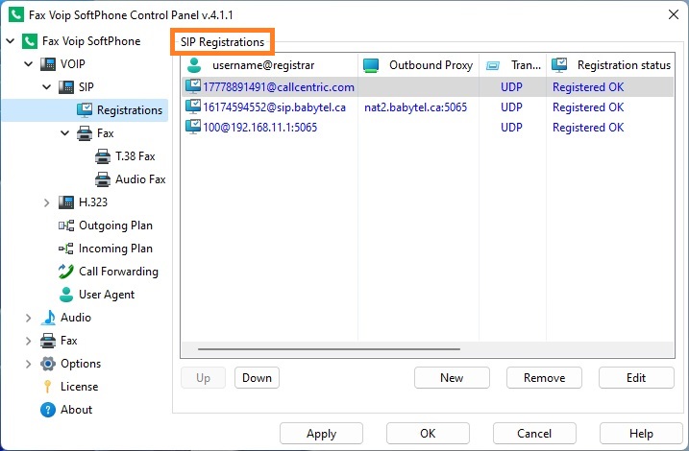The width and height of the screenshot is (689, 451).
Task: Open the Incoming Plan page
Action: [115, 249]
